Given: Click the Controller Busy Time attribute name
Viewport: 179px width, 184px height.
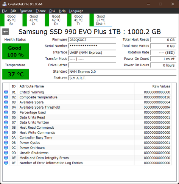Looking at the screenshot, I should tap(36, 138).
